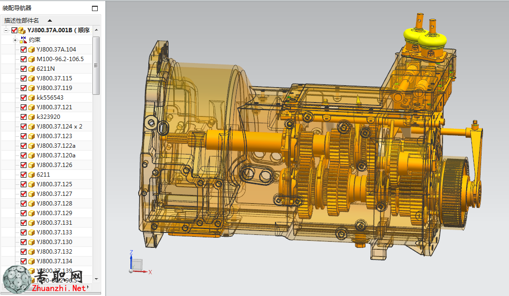This screenshot has width=509, height=296.
Task: Uncheck the 6211N component checkbox
Action: click(24, 69)
